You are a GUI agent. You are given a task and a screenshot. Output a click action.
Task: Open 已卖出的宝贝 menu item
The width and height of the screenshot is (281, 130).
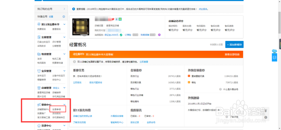point(44,42)
